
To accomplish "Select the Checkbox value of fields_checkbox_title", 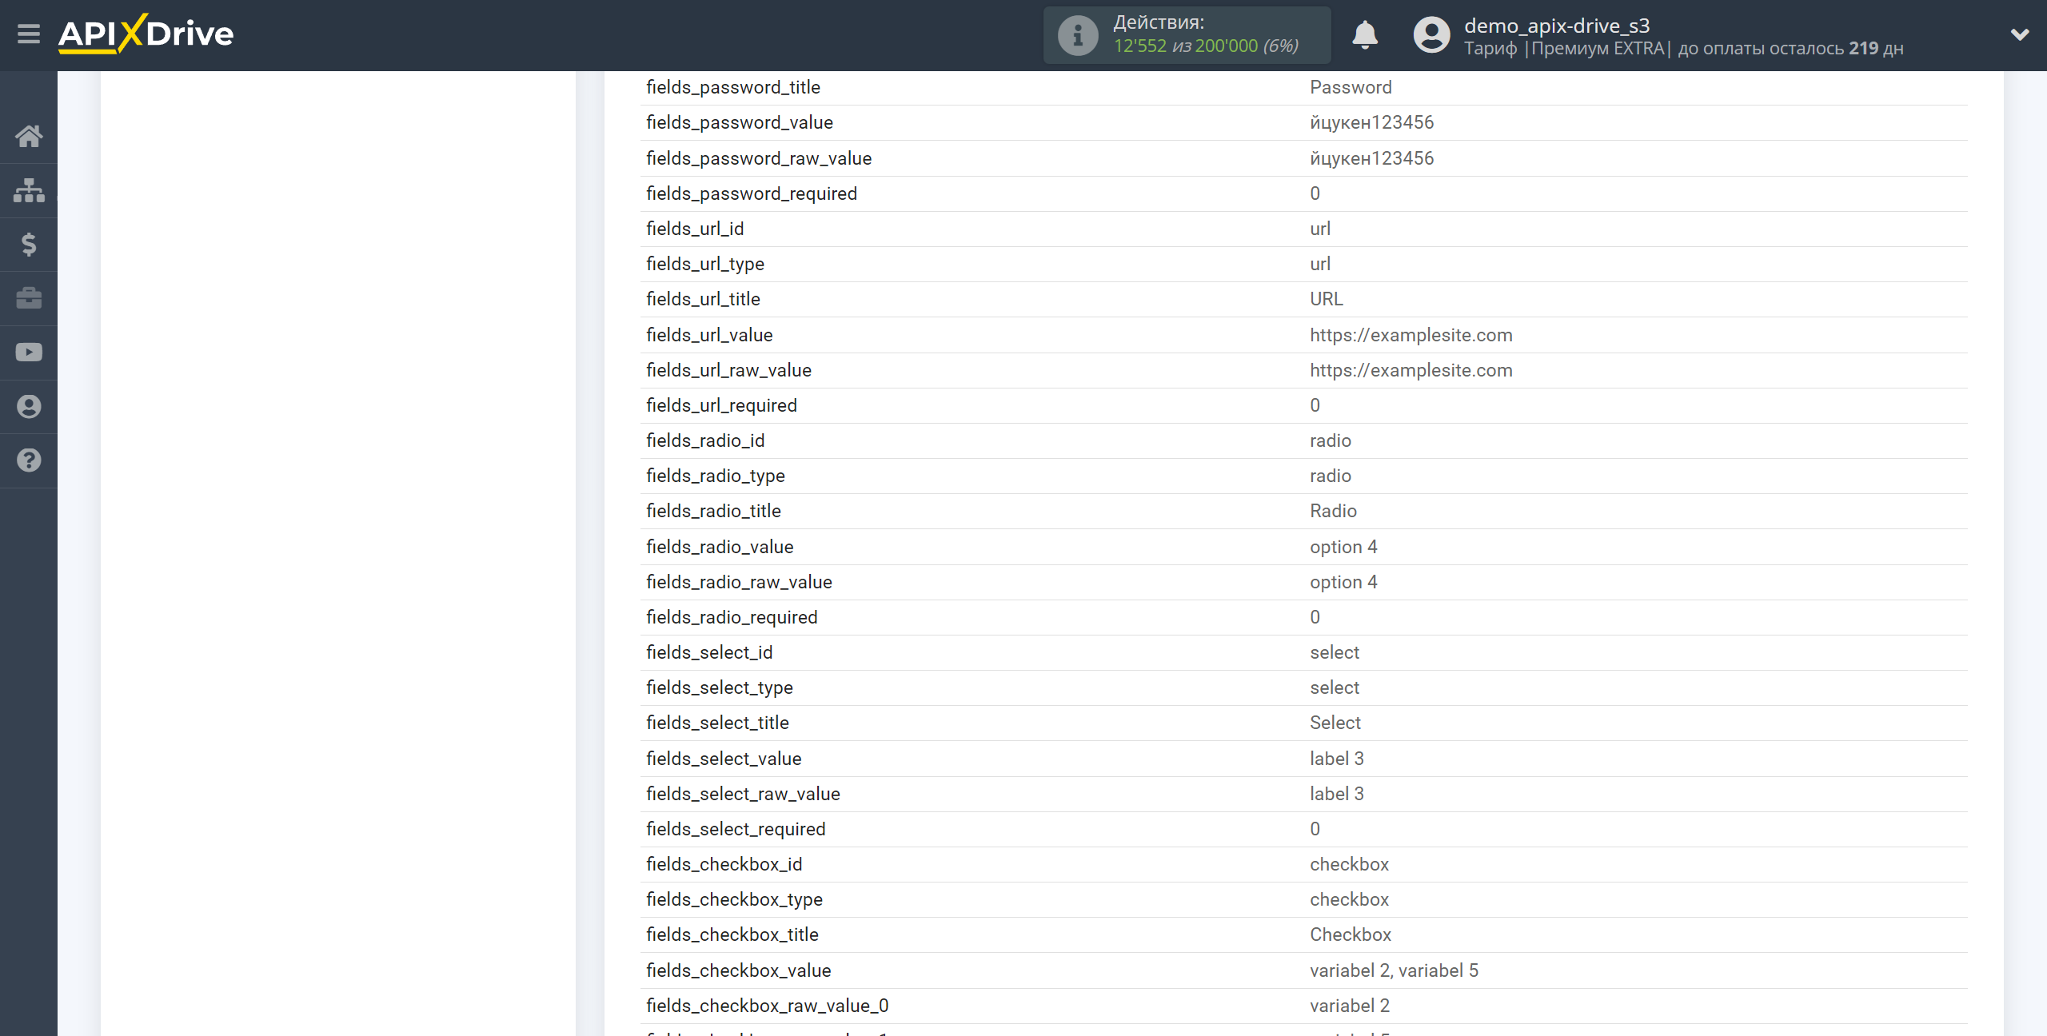I will (1351, 934).
